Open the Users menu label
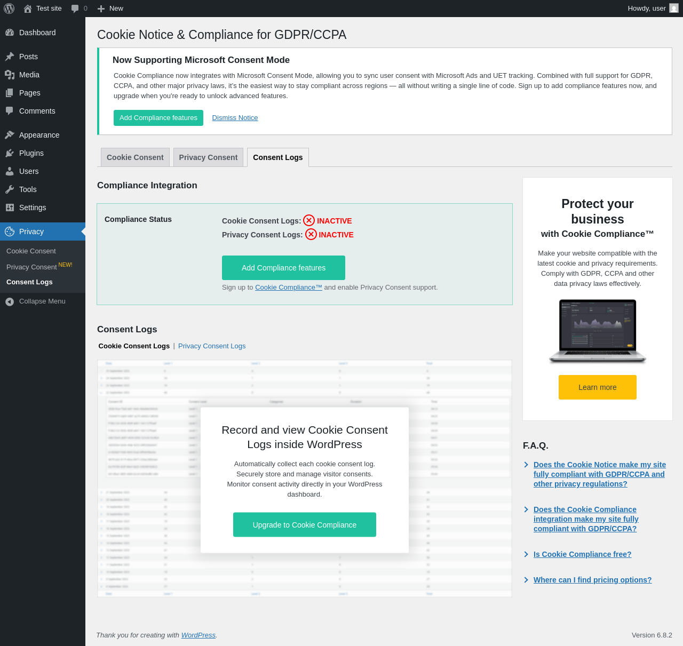This screenshot has height=646, width=683. pos(29,171)
